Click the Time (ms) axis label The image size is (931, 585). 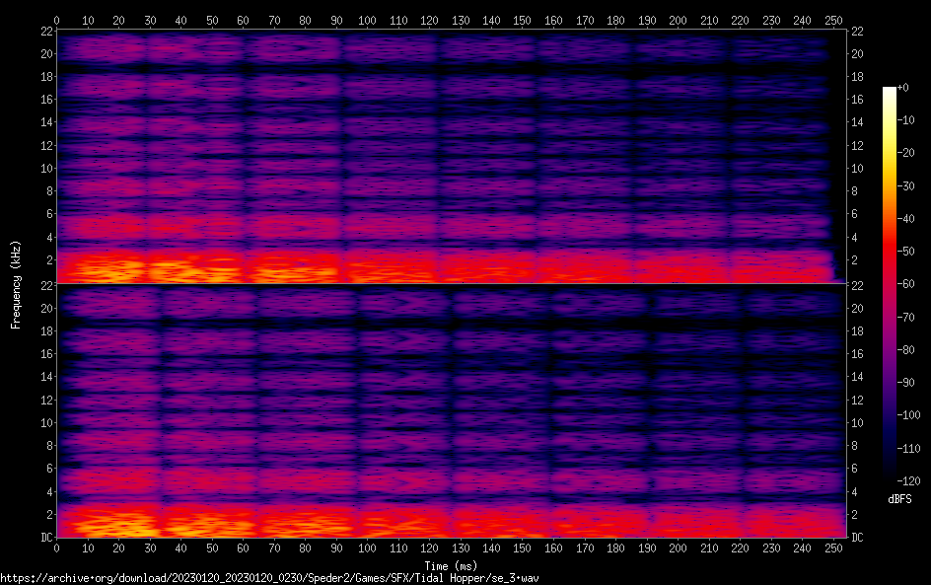click(452, 565)
